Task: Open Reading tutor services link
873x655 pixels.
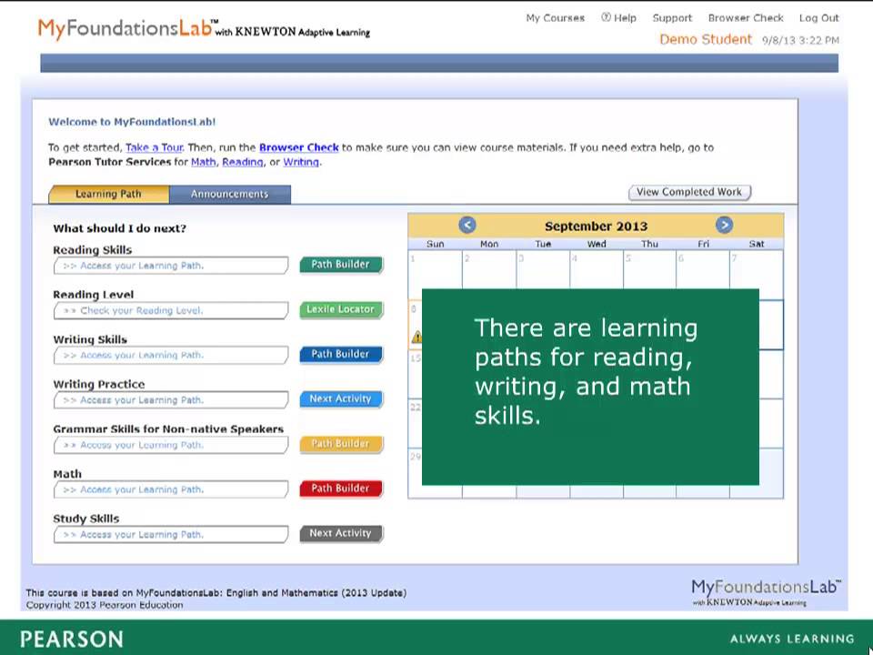Action: tap(243, 162)
